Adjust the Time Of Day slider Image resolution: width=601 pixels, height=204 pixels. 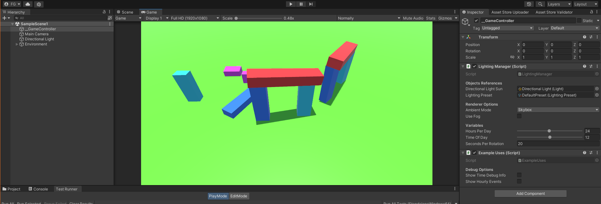pyautogui.click(x=550, y=137)
